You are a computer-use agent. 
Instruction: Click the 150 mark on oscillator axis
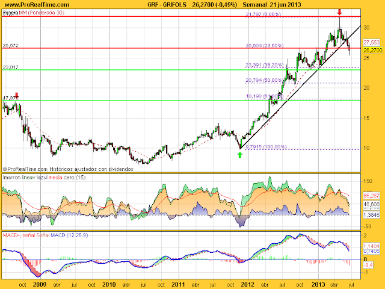(368, 181)
